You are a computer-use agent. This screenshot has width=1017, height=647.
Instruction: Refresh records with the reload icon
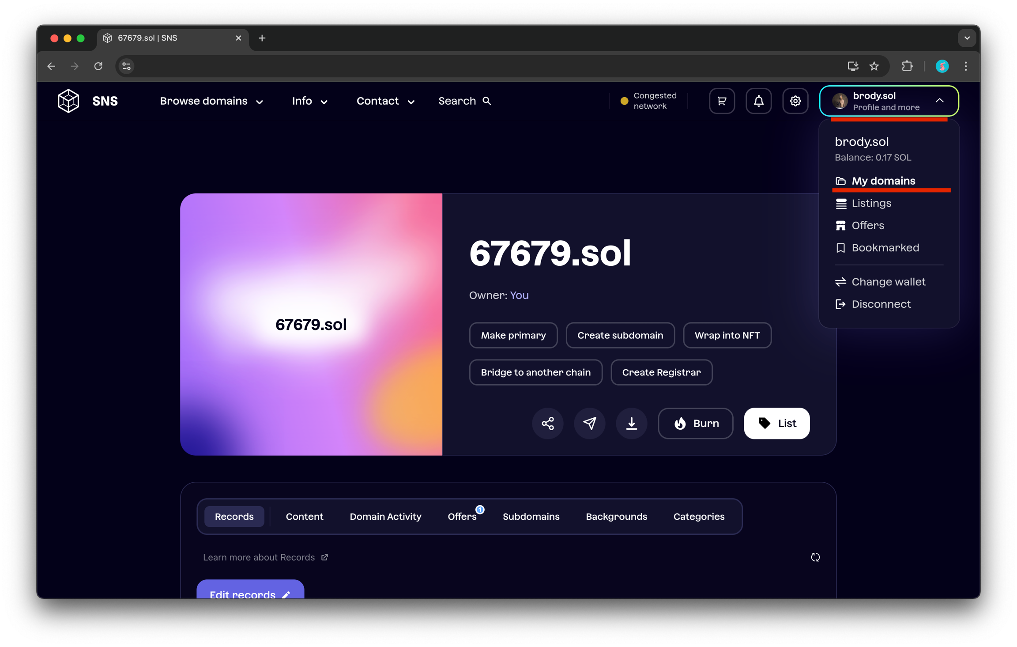(815, 557)
